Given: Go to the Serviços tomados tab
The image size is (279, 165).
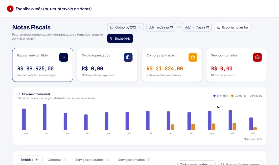Looking at the screenshot, I should (134, 160).
